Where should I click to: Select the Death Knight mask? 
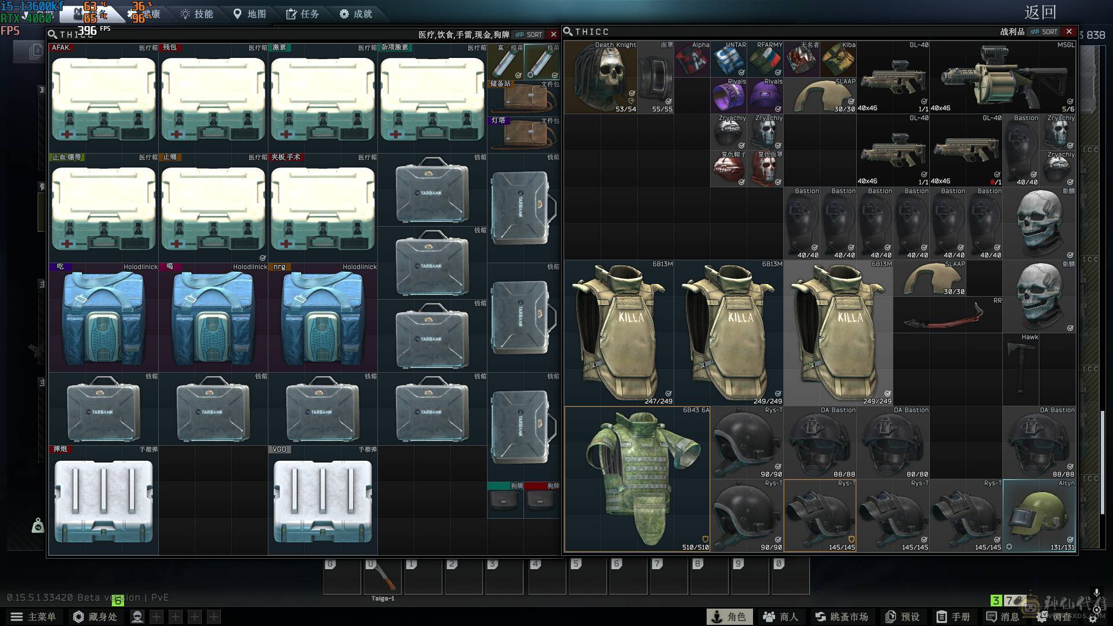pos(601,77)
